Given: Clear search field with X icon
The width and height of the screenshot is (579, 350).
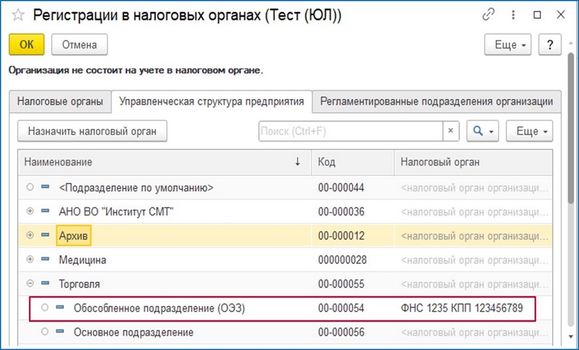Looking at the screenshot, I should [x=450, y=131].
